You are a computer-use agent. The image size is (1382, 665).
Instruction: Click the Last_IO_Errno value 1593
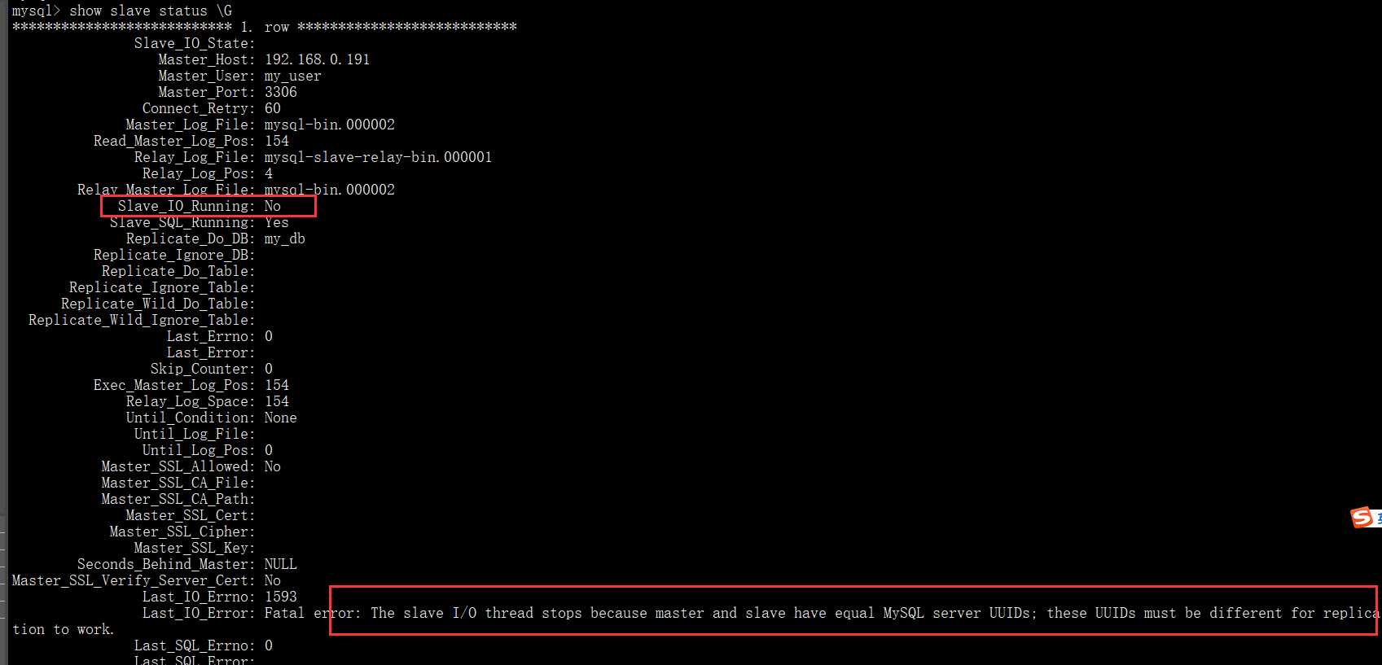pyautogui.click(x=280, y=597)
